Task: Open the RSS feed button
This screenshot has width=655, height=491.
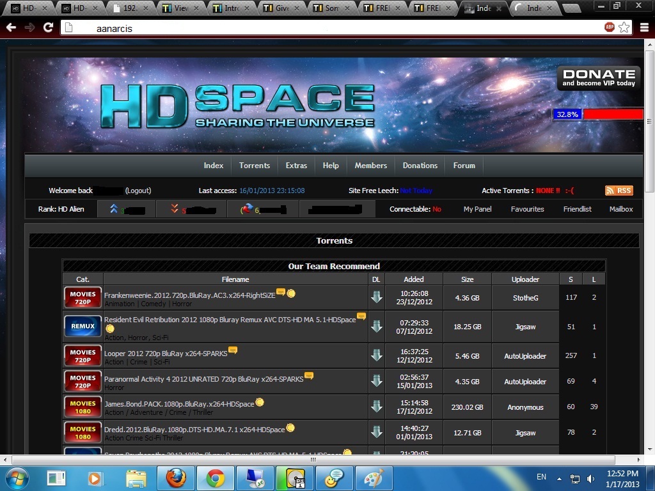Action: (619, 191)
